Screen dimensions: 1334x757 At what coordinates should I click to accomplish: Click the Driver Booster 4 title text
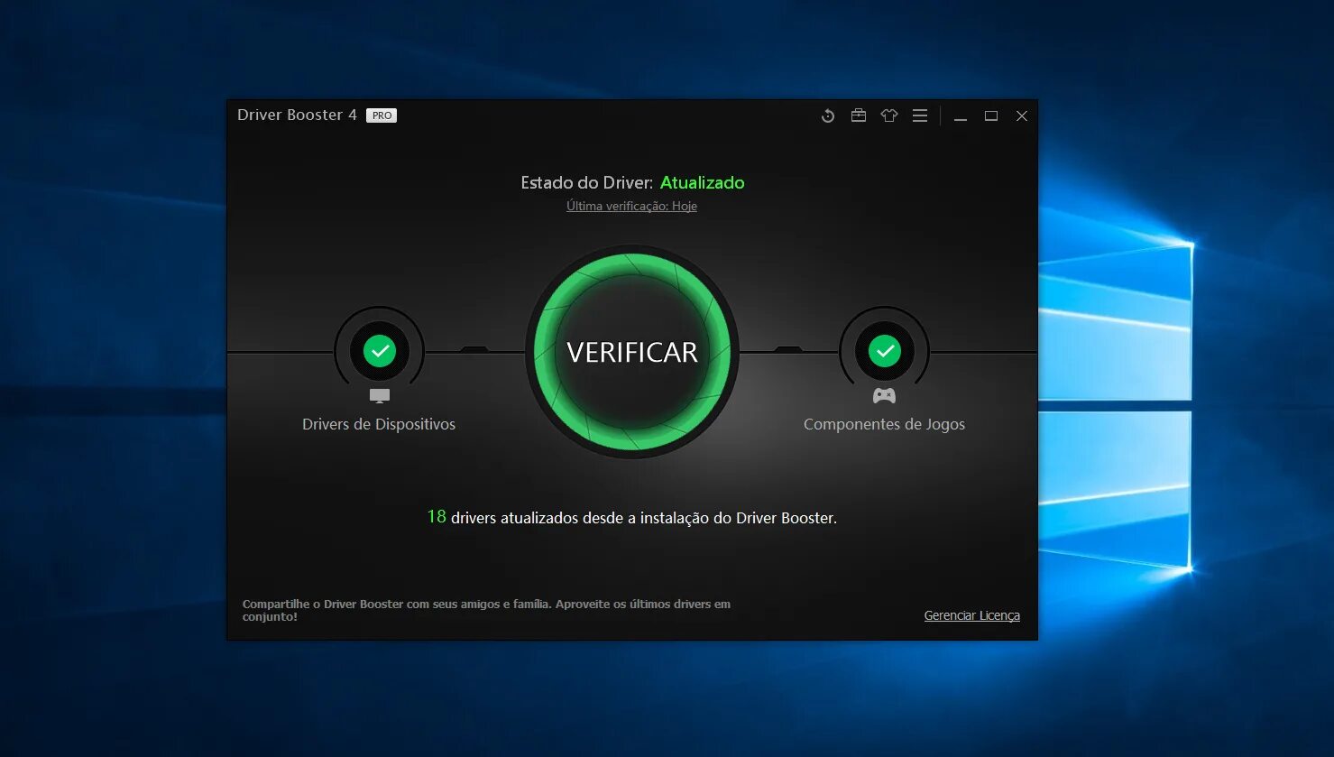297,115
